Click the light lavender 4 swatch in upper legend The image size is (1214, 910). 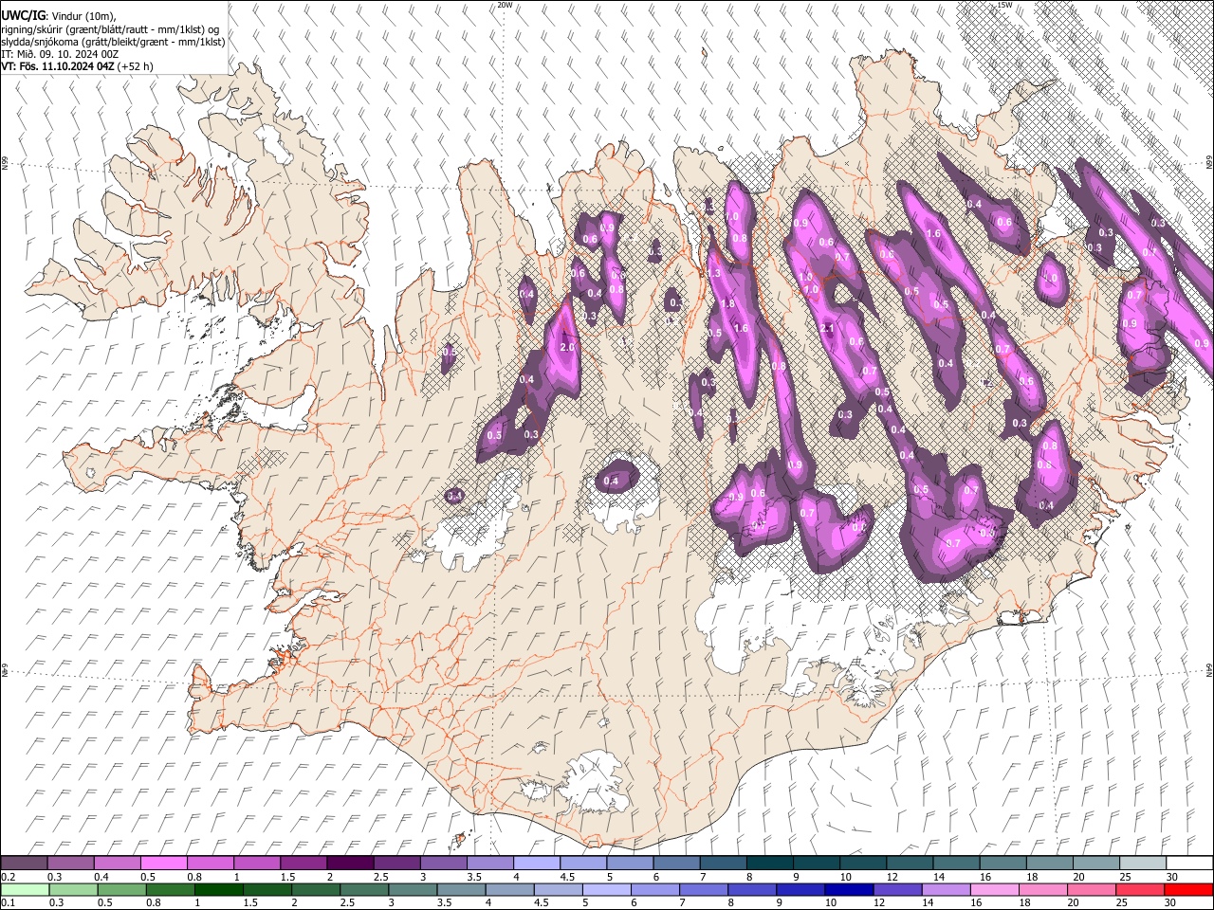coord(535,864)
